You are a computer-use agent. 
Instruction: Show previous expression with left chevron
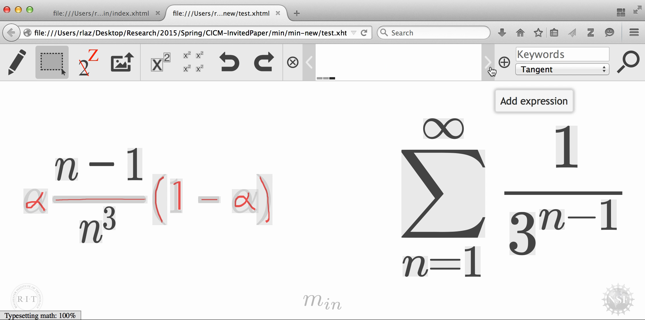(309, 62)
